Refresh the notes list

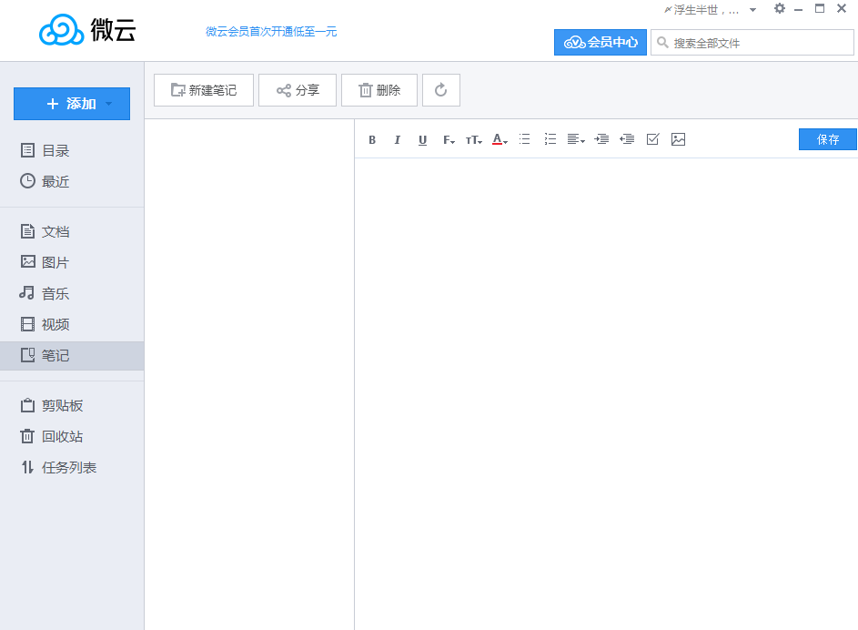tap(441, 89)
